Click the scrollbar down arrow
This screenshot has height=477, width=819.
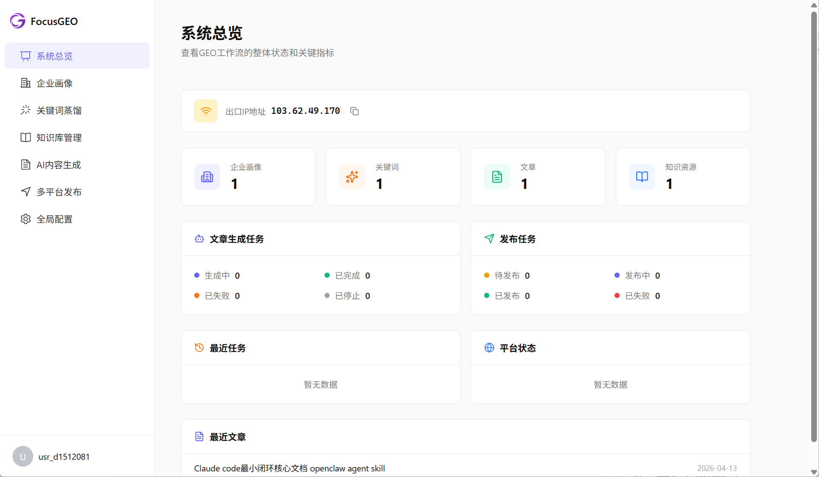click(x=813, y=472)
